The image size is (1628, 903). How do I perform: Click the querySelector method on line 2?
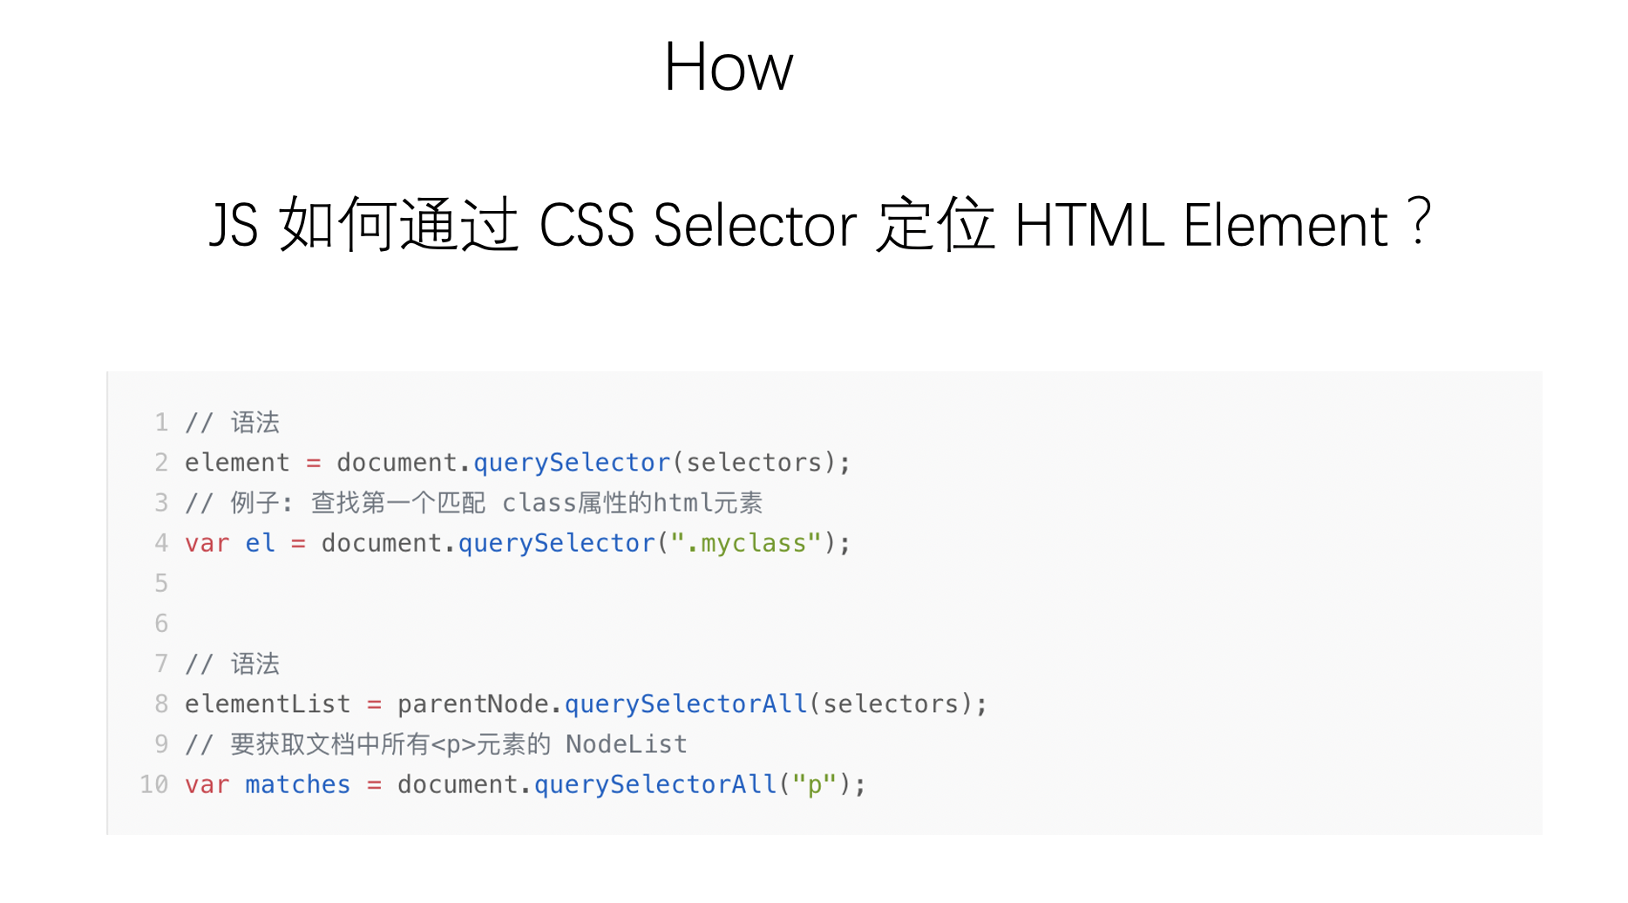click(573, 463)
